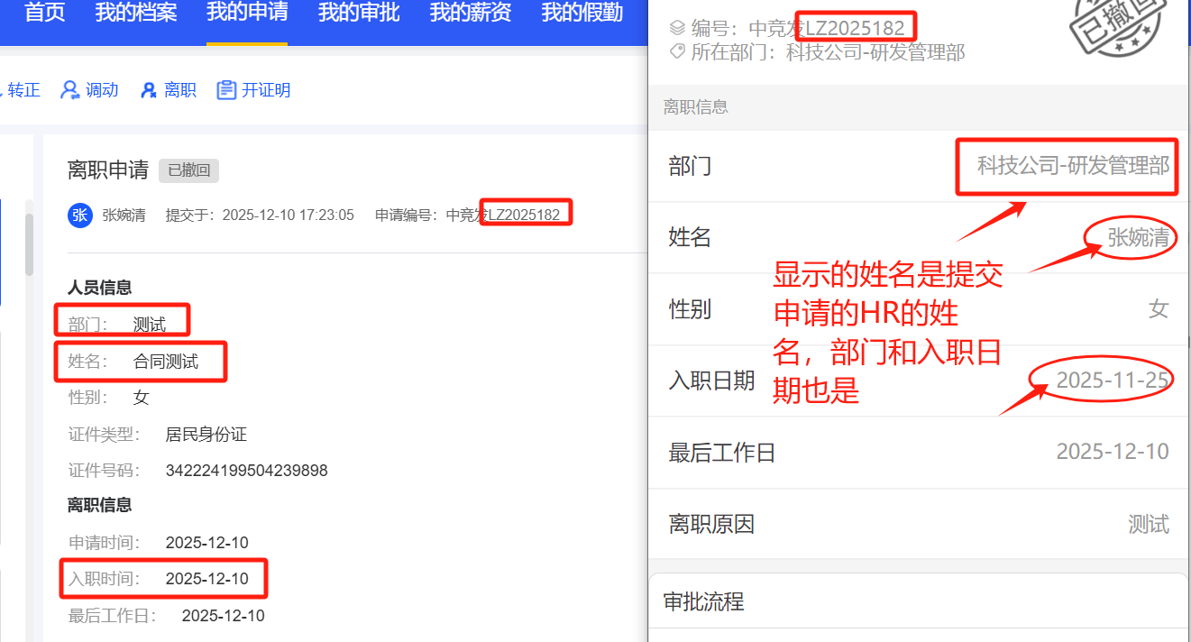Click the 部门 value 测试
The image size is (1191, 642).
pyautogui.click(x=150, y=325)
